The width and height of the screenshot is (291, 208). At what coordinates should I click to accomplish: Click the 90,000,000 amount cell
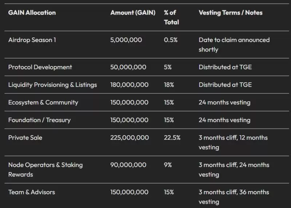pyautogui.click(x=128, y=165)
